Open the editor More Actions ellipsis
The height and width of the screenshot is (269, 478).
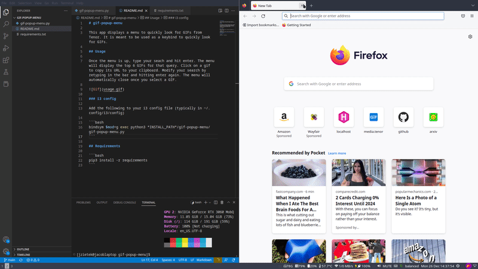[x=233, y=11]
